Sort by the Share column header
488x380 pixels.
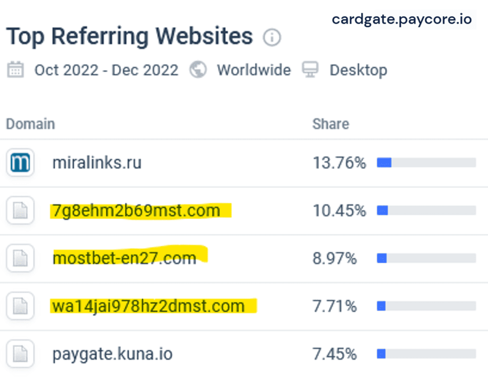coord(330,124)
